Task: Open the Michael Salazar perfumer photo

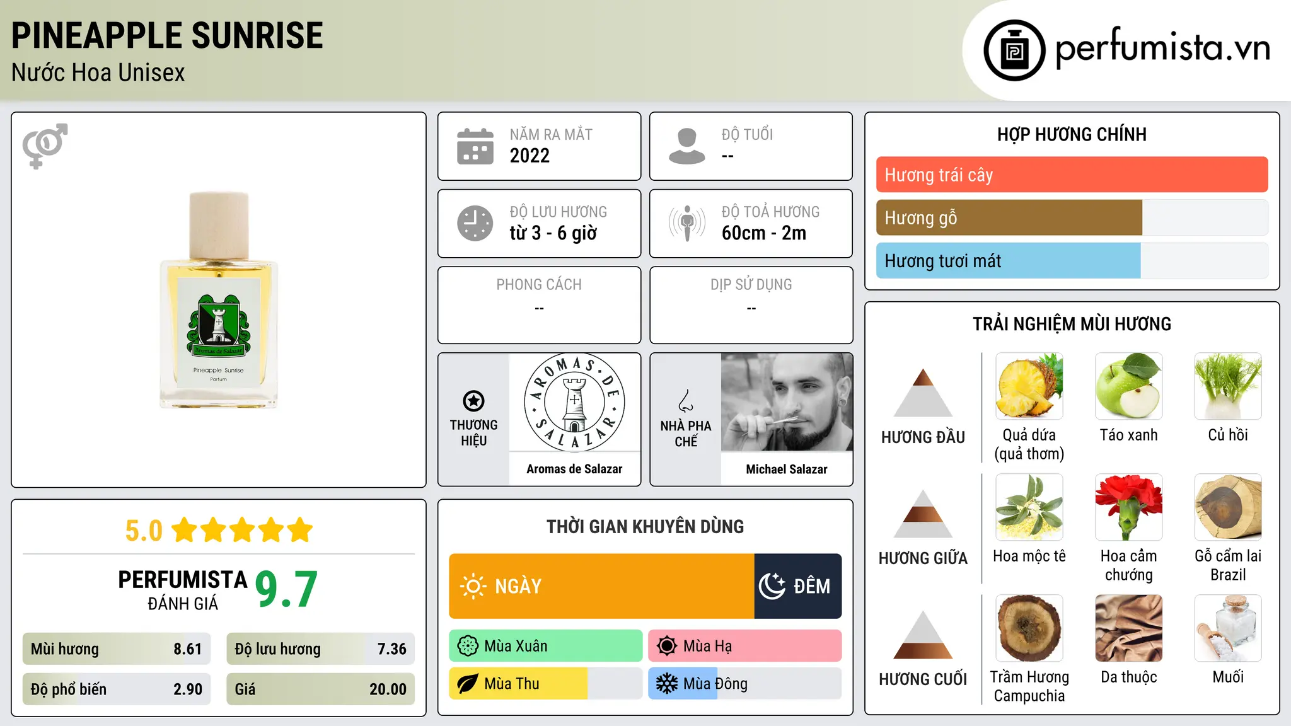Action: pos(787,402)
